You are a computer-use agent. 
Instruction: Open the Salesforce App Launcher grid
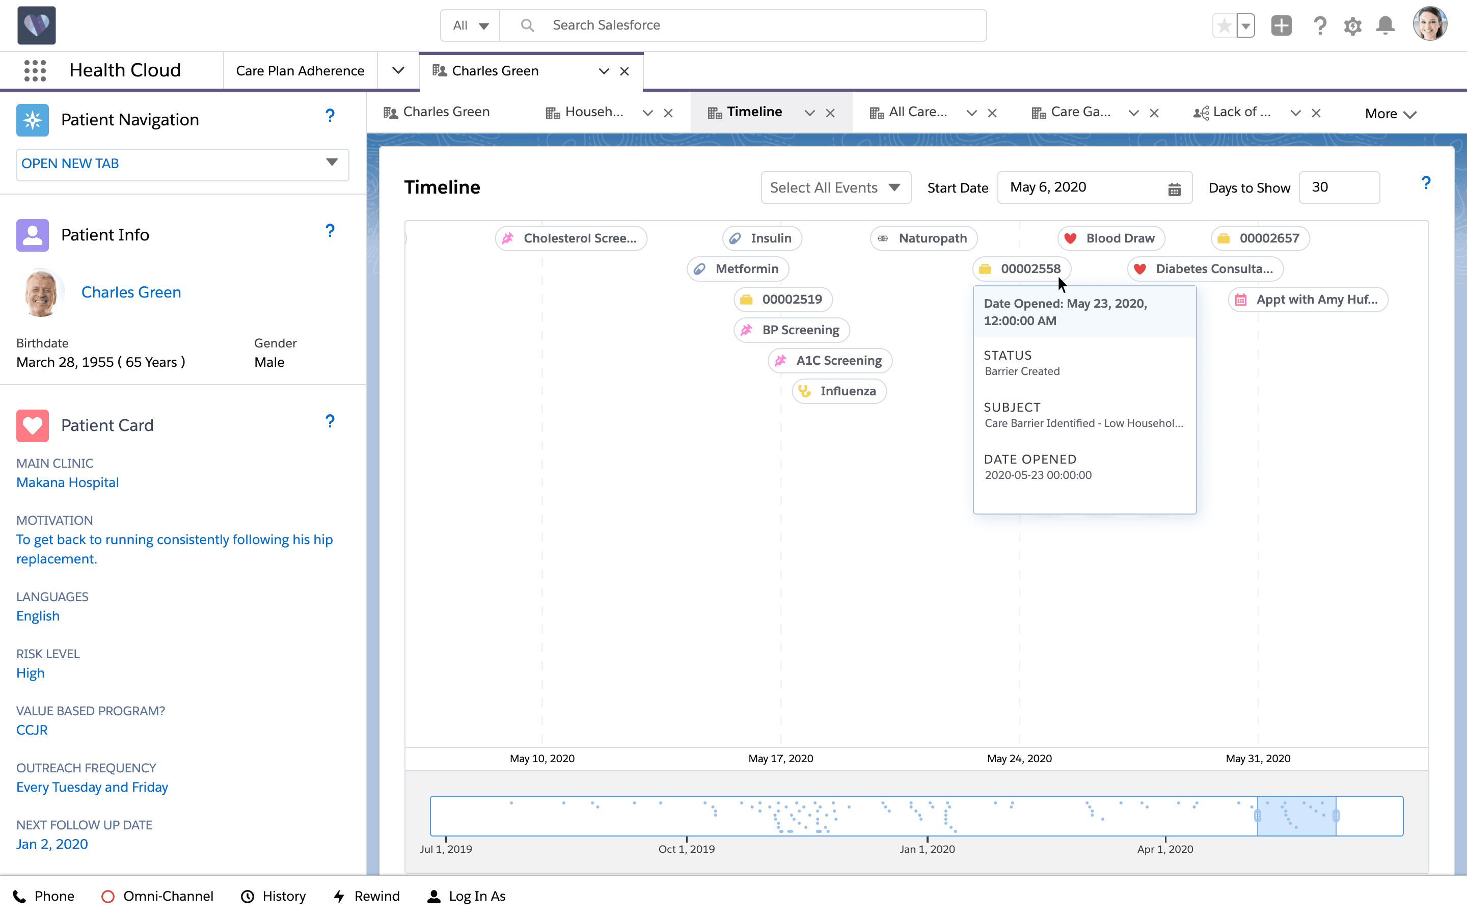pyautogui.click(x=36, y=70)
